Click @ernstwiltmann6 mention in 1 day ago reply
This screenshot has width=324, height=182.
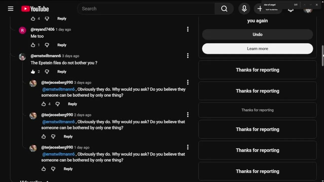(x=59, y=154)
